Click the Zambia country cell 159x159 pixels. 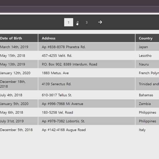(147, 104)
